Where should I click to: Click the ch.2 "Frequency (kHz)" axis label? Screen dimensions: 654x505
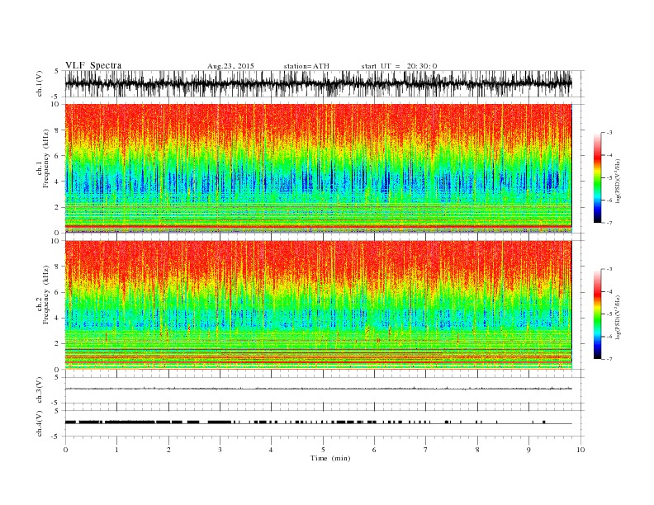click(46, 295)
